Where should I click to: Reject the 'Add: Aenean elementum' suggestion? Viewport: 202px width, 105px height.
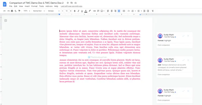point(188,60)
